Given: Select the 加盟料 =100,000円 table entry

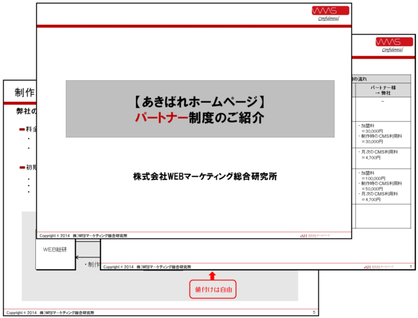Looking at the screenshot, I should point(372,175).
